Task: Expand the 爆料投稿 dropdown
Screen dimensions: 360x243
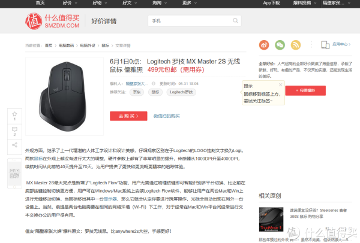Action: tap(305, 3)
